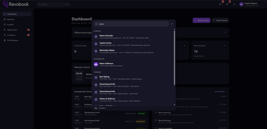This screenshot has height=129, width=267.
Task: Click the Bestätigt status badge
Action: pyautogui.click(x=142, y=113)
